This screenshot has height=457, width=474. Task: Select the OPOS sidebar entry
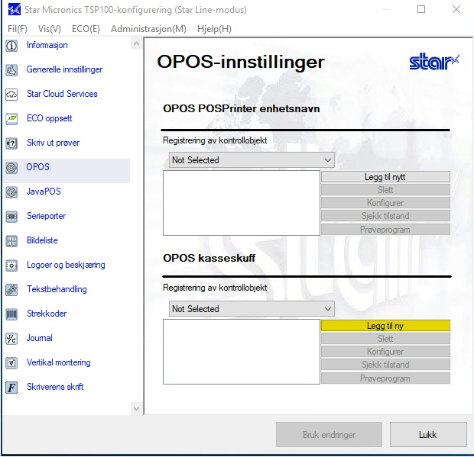(x=67, y=171)
